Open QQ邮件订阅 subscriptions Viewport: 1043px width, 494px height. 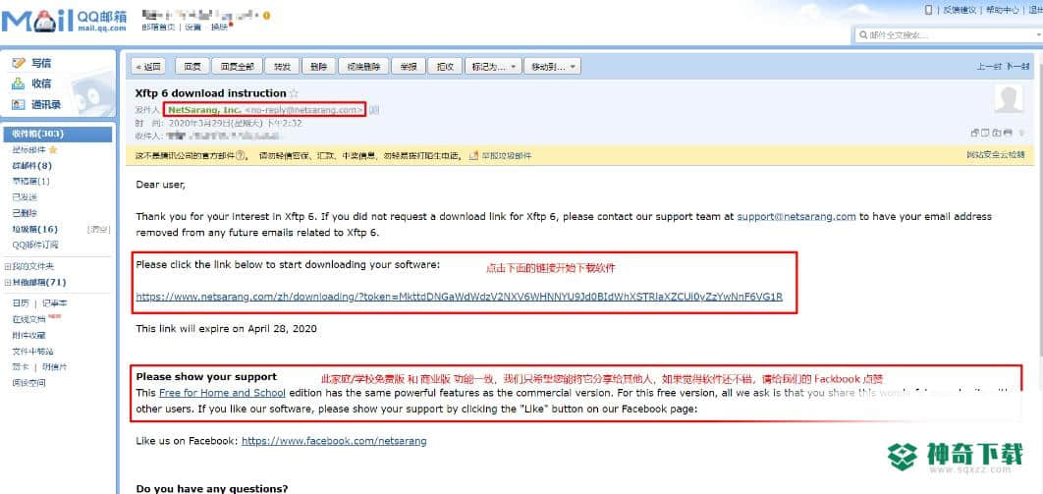click(35, 245)
